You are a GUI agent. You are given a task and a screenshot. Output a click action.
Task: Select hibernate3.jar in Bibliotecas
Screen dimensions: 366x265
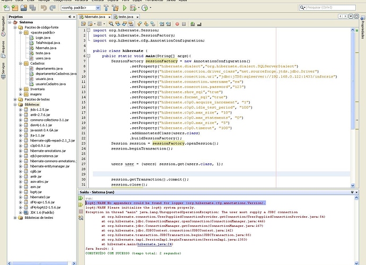[39, 197]
